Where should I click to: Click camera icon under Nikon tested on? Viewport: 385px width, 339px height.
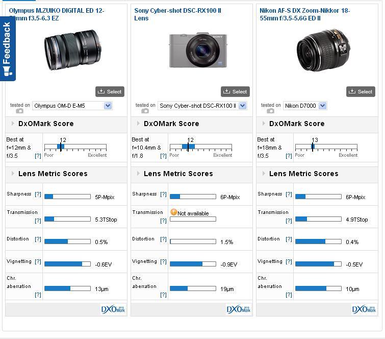tap(271, 111)
